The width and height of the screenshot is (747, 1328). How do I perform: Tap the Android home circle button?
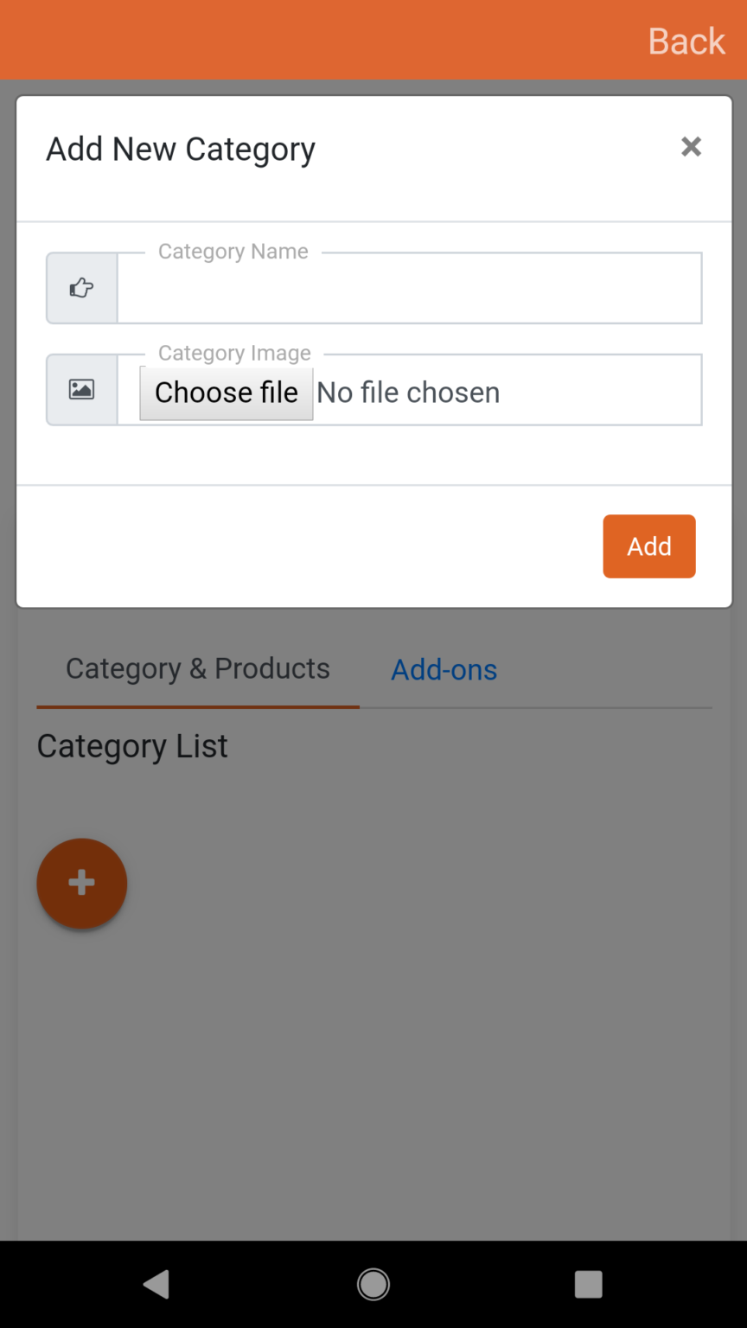tap(373, 1285)
